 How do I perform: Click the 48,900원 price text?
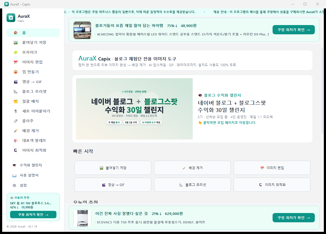pos(189,26)
